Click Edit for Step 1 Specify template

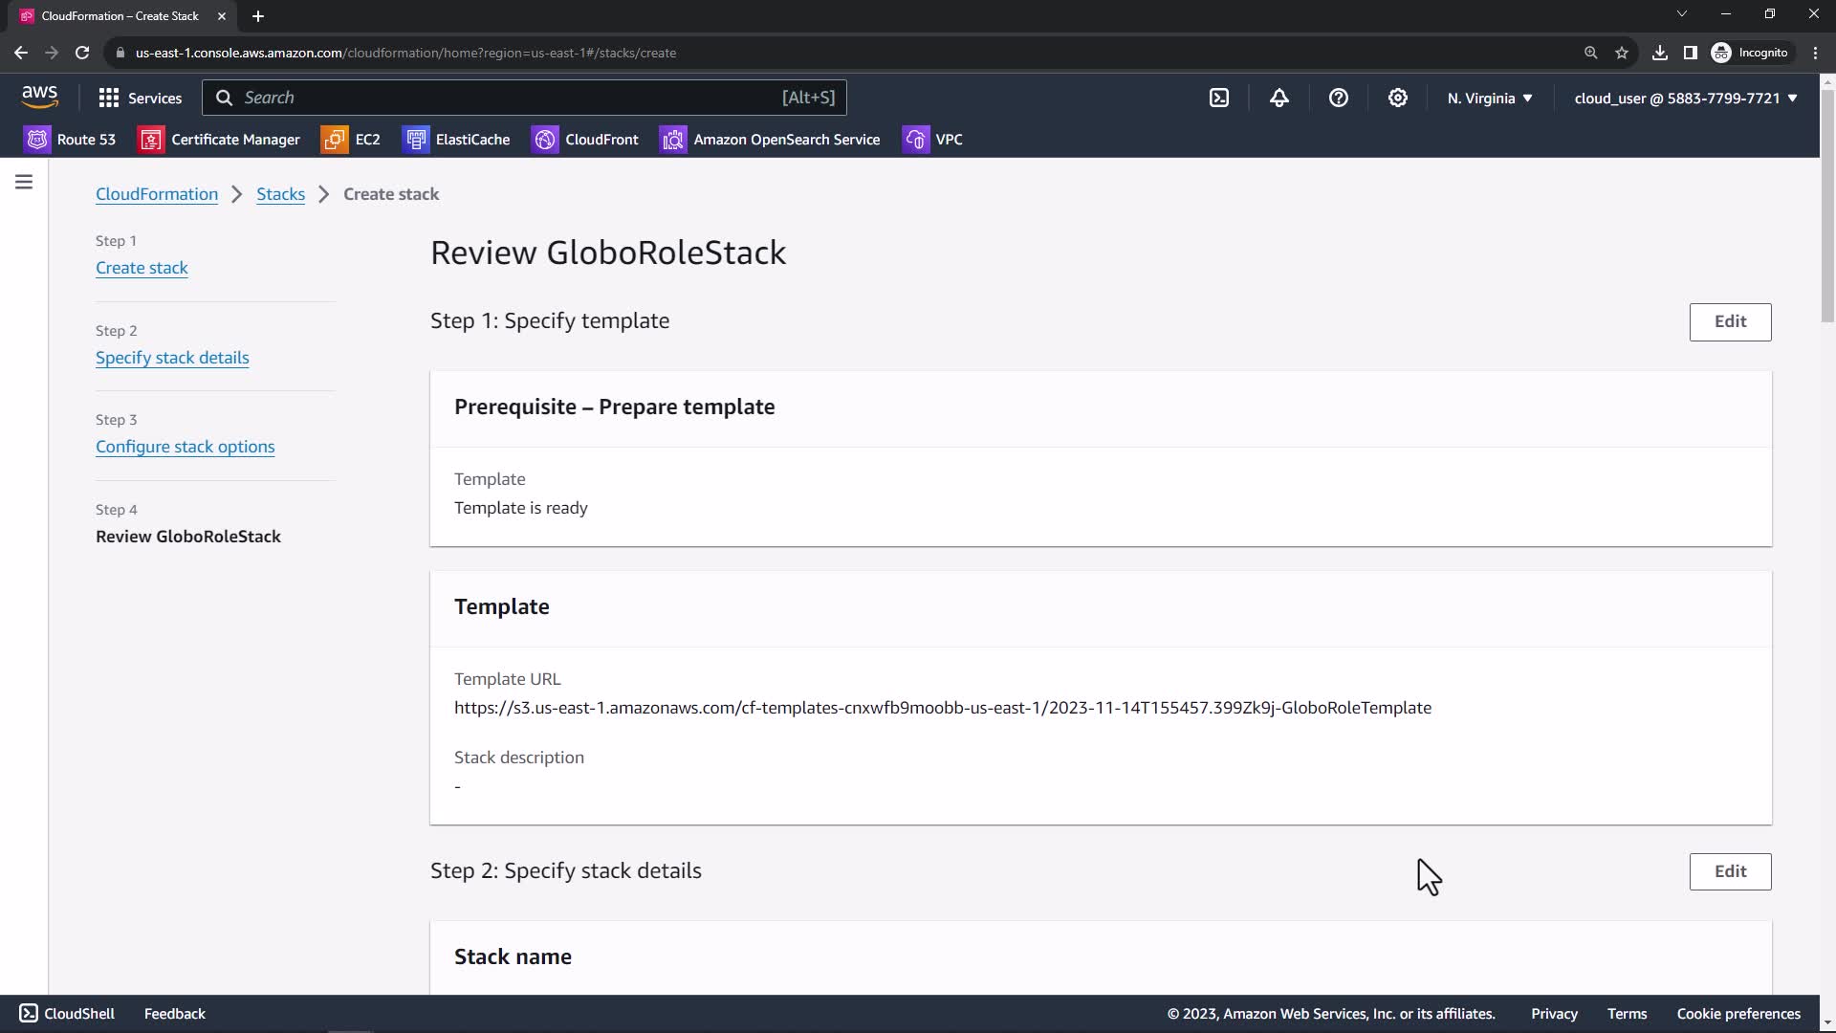(x=1729, y=321)
